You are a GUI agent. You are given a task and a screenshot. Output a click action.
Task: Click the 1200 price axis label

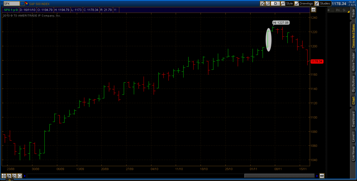[x=314, y=46]
